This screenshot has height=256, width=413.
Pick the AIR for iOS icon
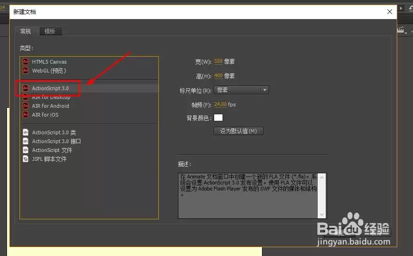click(x=26, y=115)
